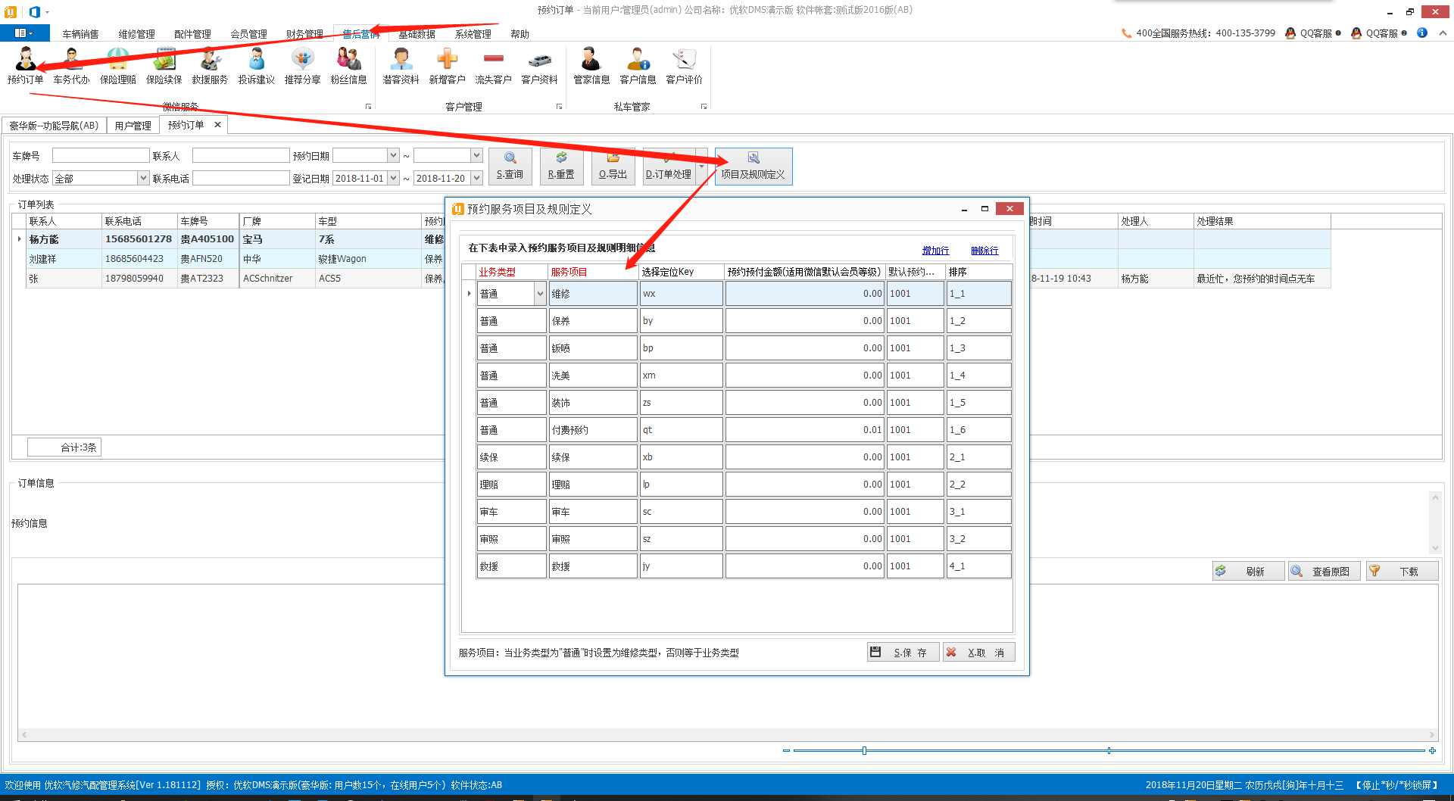The width and height of the screenshot is (1454, 801).
Task: Click the 推荐分享 icon
Action: (x=302, y=66)
